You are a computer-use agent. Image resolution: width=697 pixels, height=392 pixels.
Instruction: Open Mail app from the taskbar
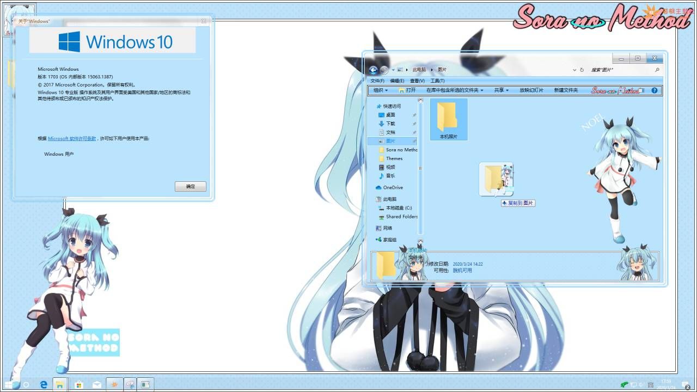tap(96, 384)
